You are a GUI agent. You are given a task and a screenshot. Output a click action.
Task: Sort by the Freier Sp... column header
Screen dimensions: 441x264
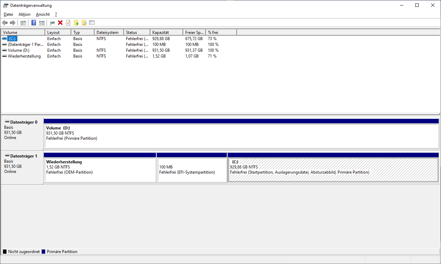[194, 33]
